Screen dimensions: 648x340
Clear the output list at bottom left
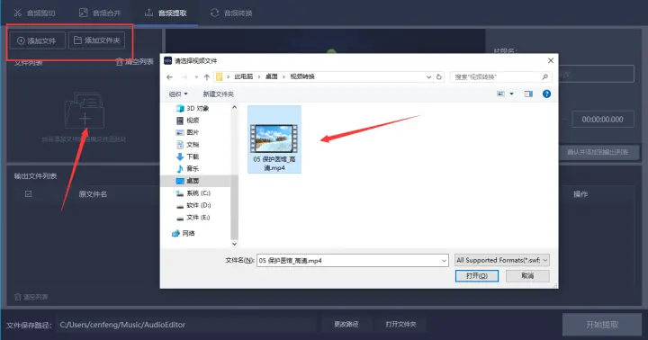point(31,297)
